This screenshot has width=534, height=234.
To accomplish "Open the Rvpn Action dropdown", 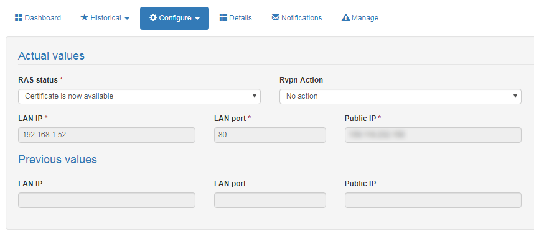I will click(400, 96).
